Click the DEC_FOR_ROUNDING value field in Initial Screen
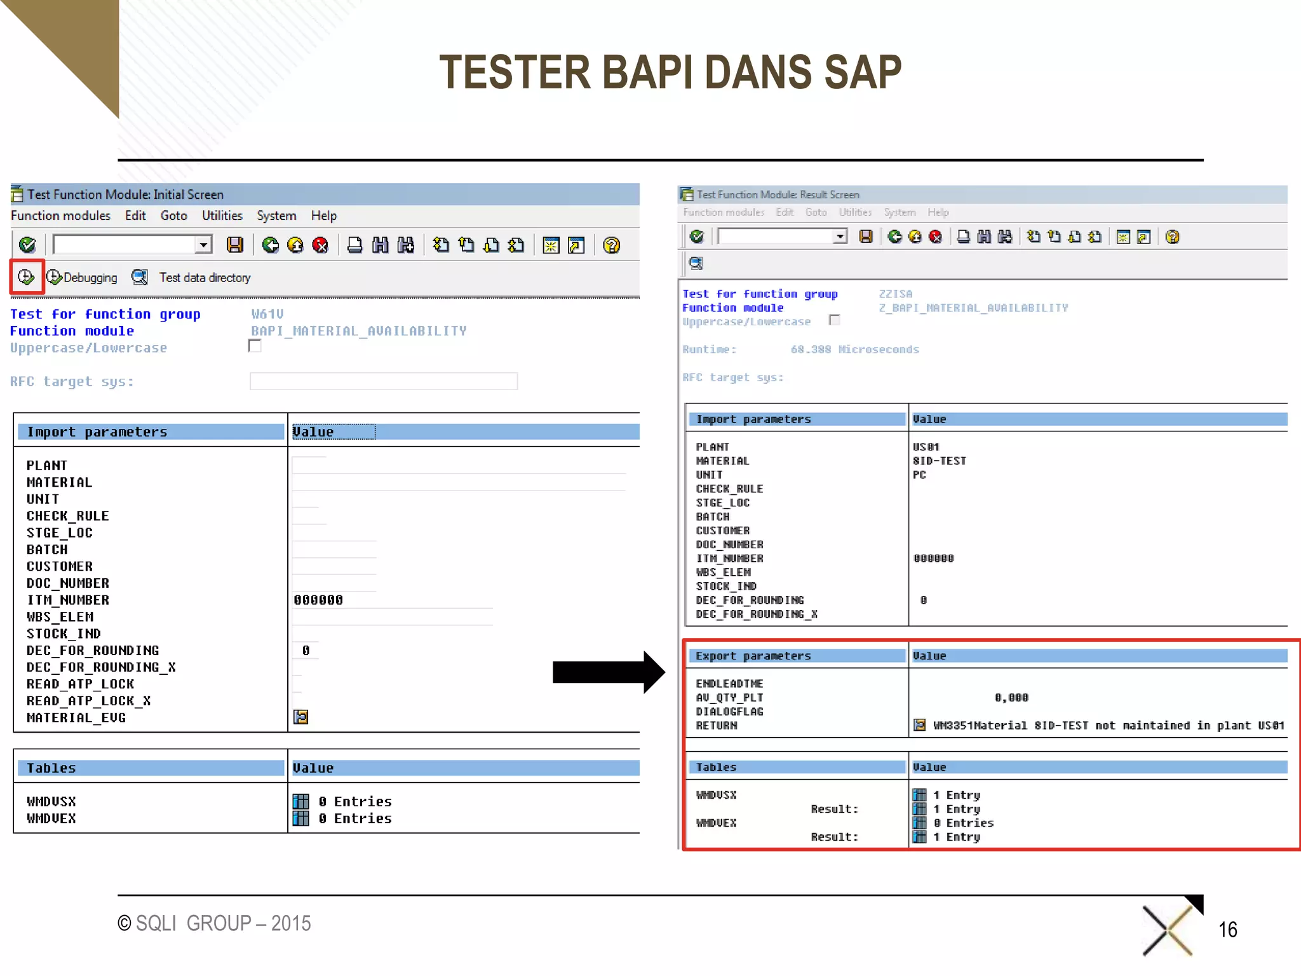Image resolution: width=1301 pixels, height=976 pixels. point(306,651)
